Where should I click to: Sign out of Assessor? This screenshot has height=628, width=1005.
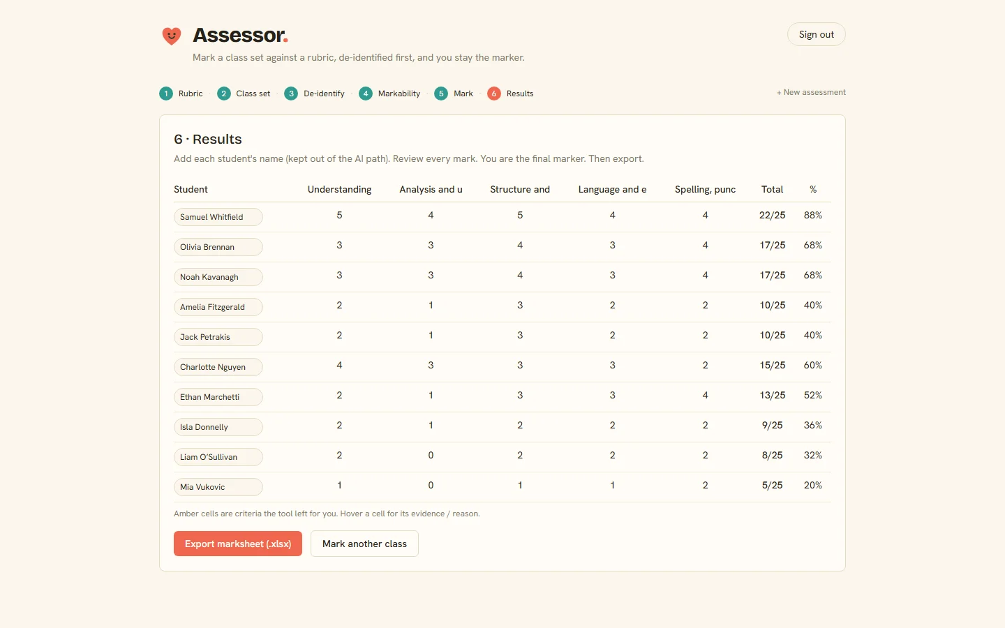tap(817, 35)
